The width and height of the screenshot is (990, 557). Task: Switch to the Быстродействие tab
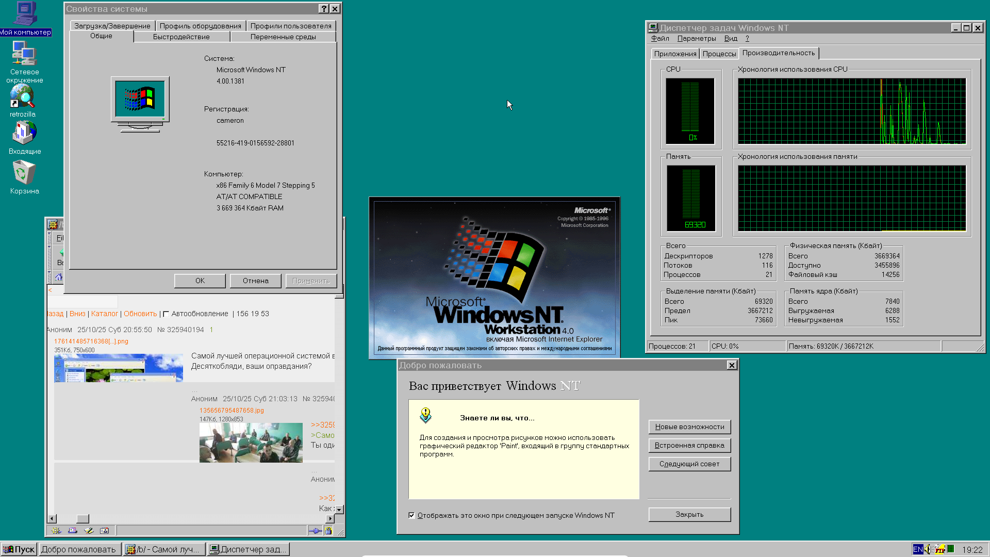(x=181, y=37)
